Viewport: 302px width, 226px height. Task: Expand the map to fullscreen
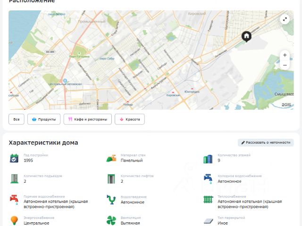[285, 19]
